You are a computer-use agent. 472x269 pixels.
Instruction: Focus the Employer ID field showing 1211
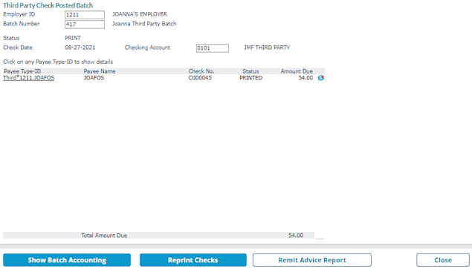pyautogui.click(x=85, y=15)
